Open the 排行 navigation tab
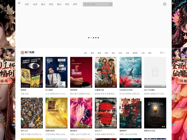187x140 pixels. (75, 4)
